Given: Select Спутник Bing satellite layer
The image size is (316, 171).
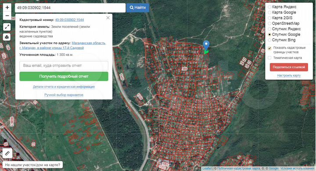Looking at the screenshot, I should [x=269, y=40].
